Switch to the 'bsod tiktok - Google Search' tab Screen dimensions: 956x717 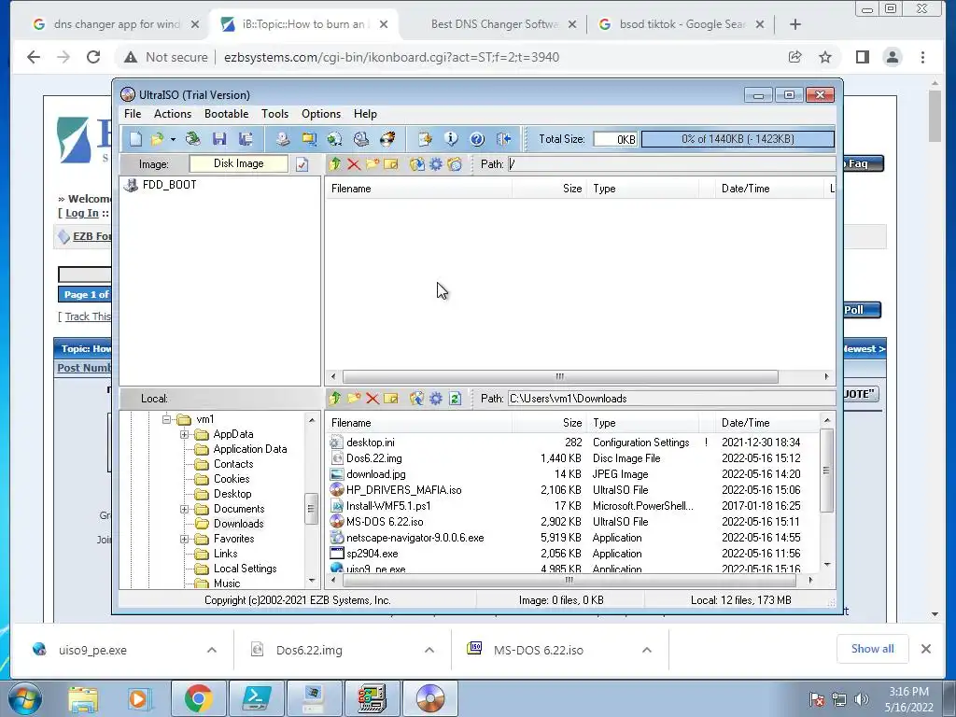click(x=682, y=24)
